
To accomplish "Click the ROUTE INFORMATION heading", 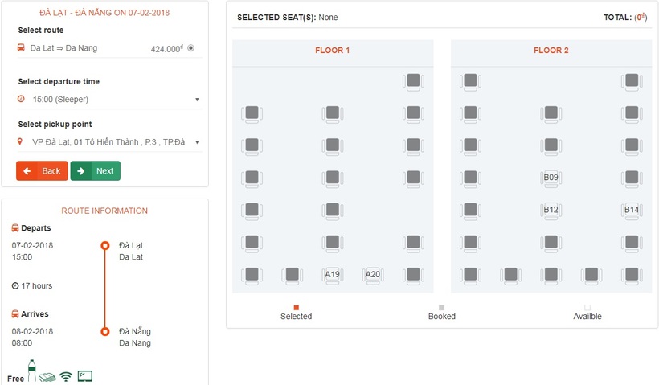I will tap(104, 211).
